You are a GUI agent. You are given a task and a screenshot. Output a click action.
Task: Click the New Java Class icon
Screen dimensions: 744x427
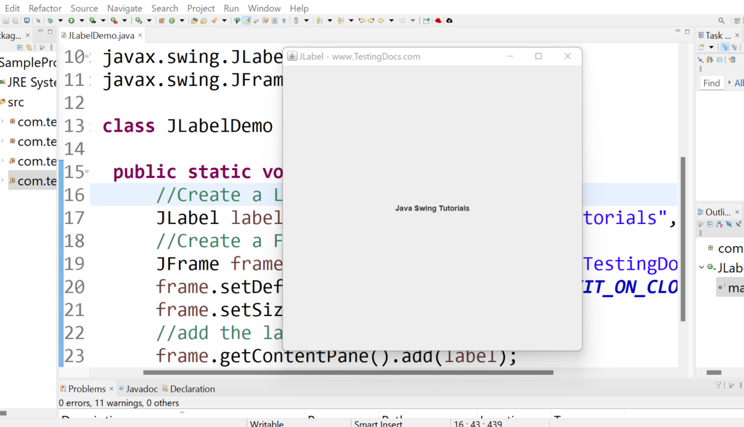pyautogui.click(x=172, y=21)
